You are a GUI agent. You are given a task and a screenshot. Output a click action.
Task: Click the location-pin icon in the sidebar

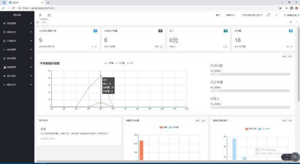(4, 32)
